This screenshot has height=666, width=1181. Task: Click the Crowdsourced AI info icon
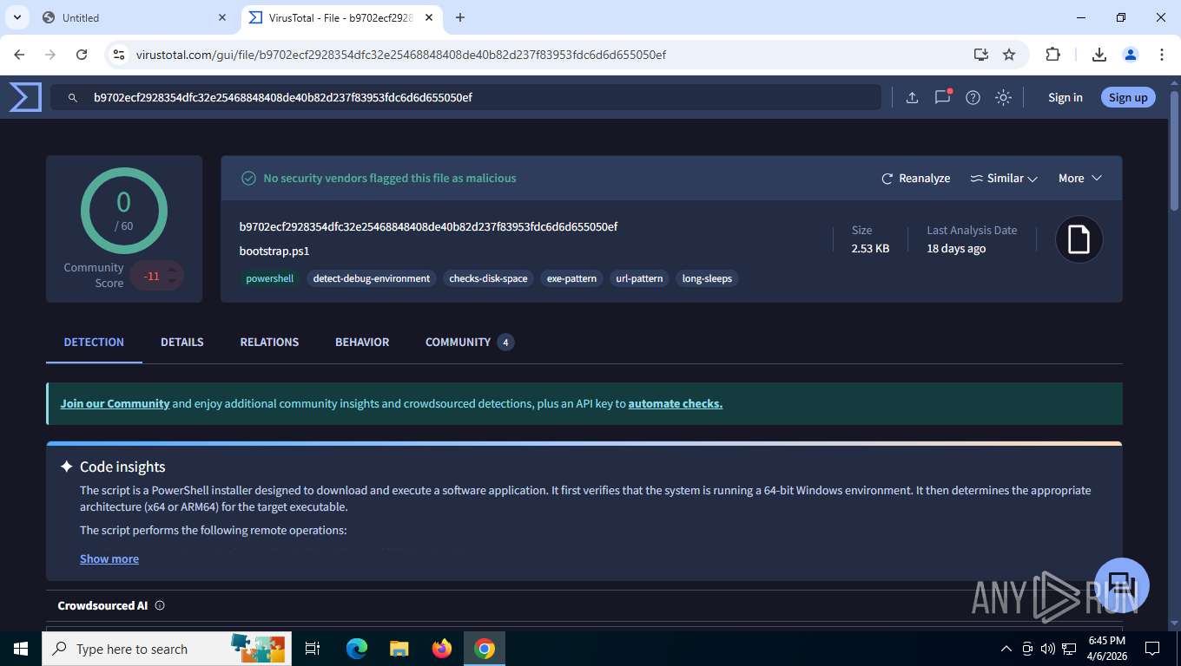(x=160, y=605)
